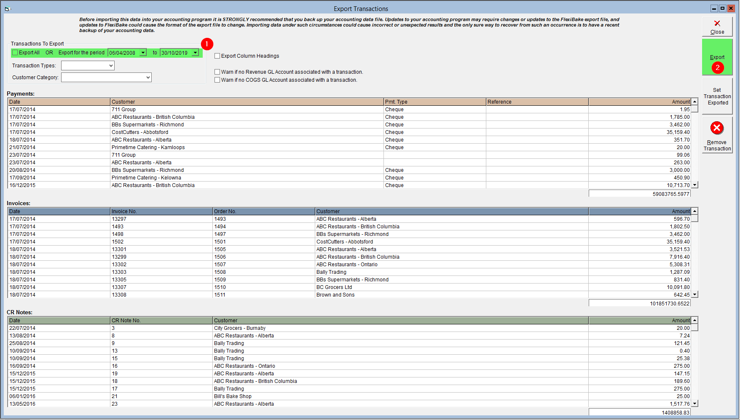Click the Payments Reference column header
Image resolution: width=740 pixels, height=420 pixels.
pos(537,102)
